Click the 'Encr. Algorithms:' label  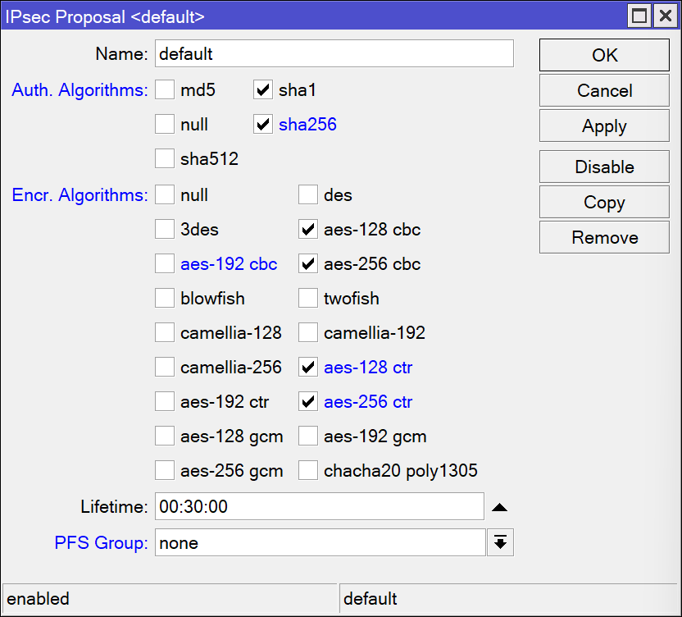[x=80, y=195]
